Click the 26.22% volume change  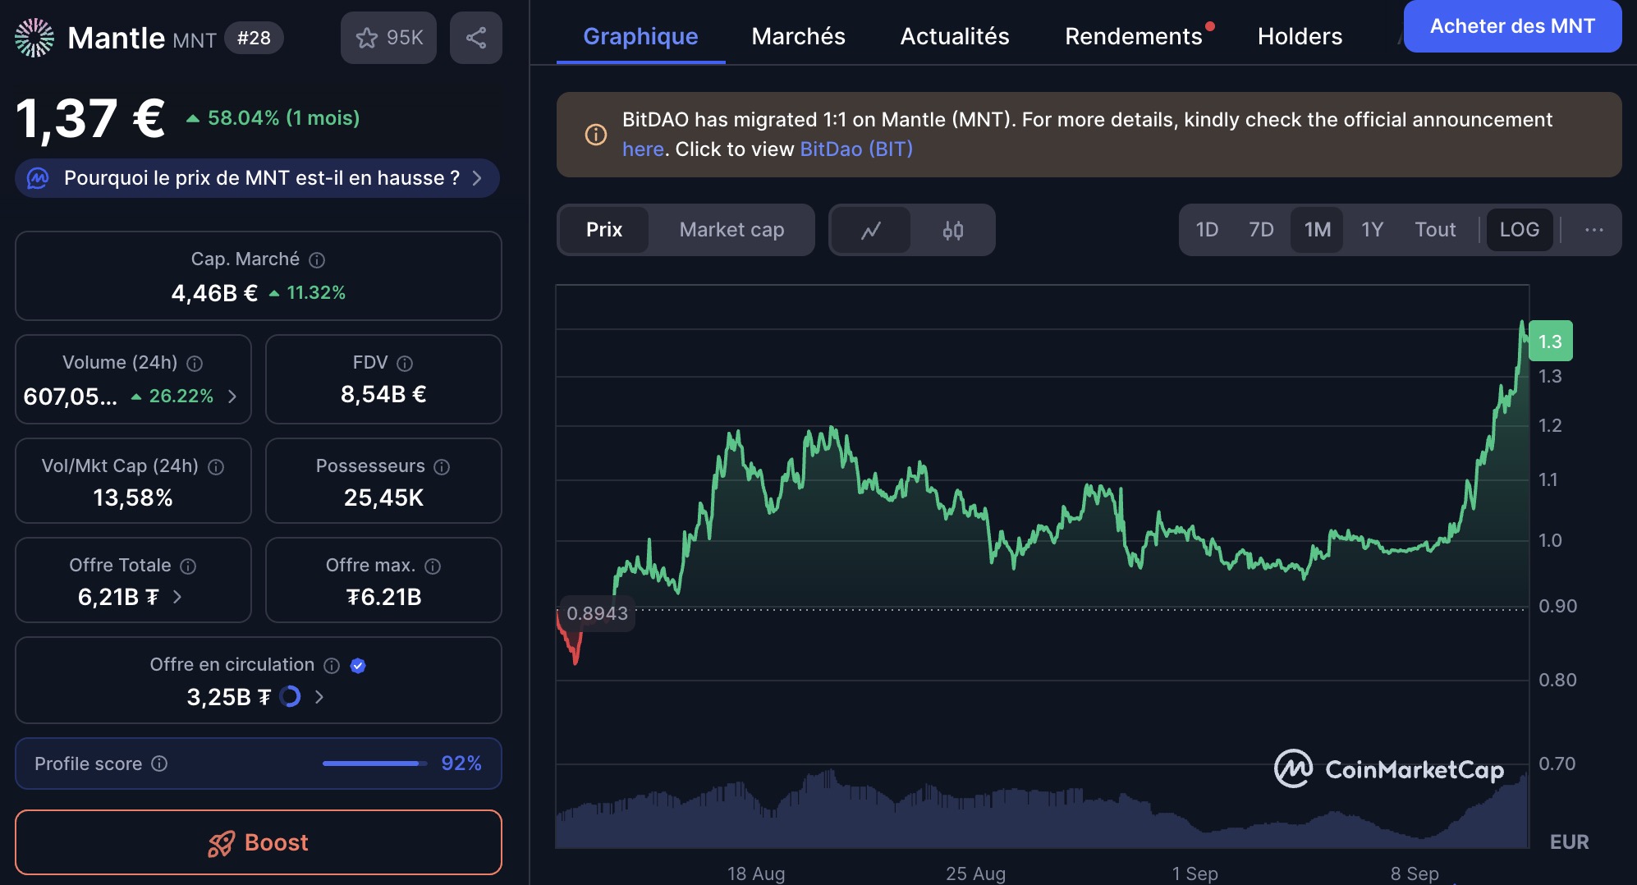(x=181, y=397)
